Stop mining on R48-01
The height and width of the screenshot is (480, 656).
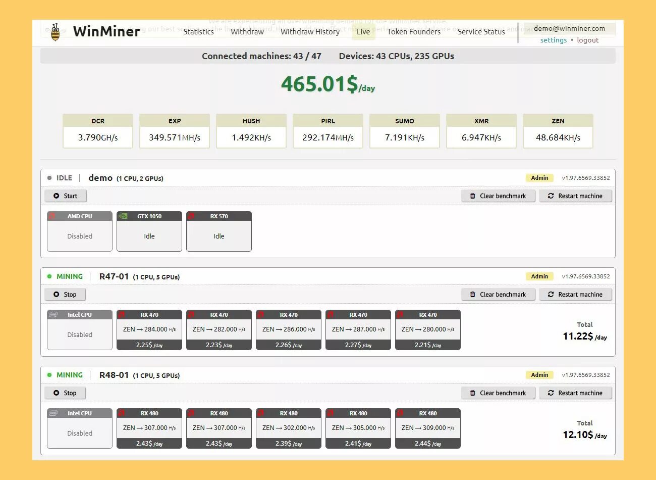tap(65, 393)
